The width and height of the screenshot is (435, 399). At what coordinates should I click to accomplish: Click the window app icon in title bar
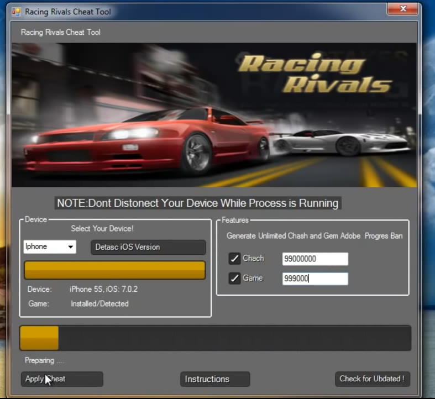(16, 12)
